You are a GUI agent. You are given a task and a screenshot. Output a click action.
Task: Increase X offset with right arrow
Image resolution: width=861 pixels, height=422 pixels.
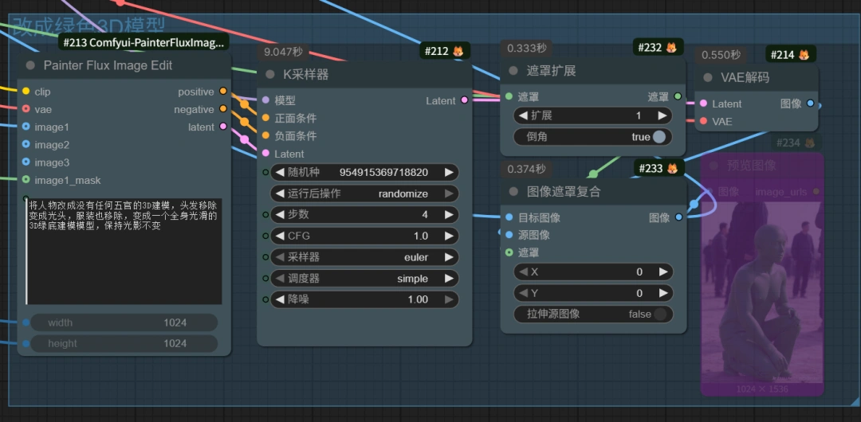coord(662,272)
